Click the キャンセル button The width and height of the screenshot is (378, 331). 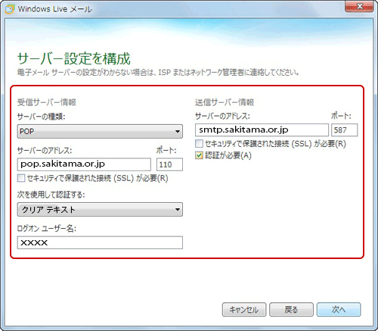tap(244, 309)
